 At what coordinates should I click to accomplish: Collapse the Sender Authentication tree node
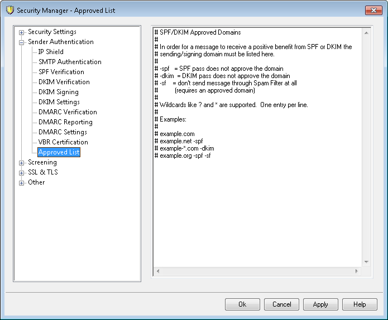tap(22, 42)
